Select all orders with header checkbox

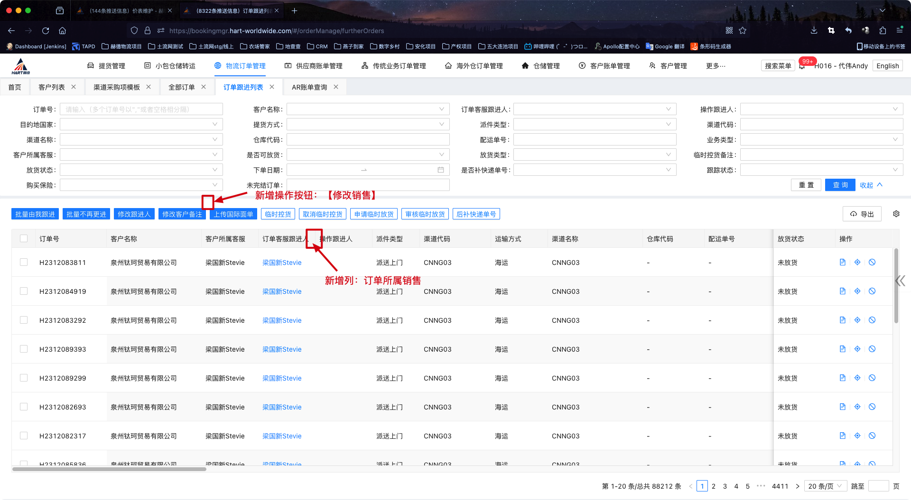(24, 239)
